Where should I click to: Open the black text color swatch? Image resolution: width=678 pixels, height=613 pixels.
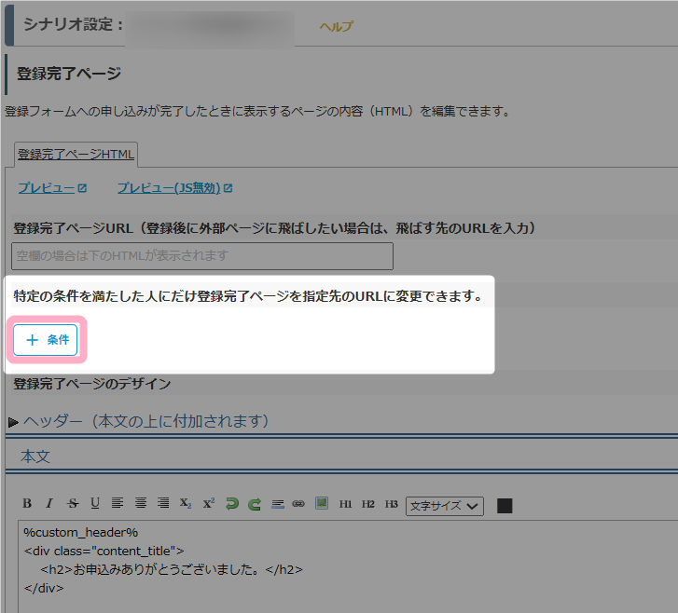505,506
